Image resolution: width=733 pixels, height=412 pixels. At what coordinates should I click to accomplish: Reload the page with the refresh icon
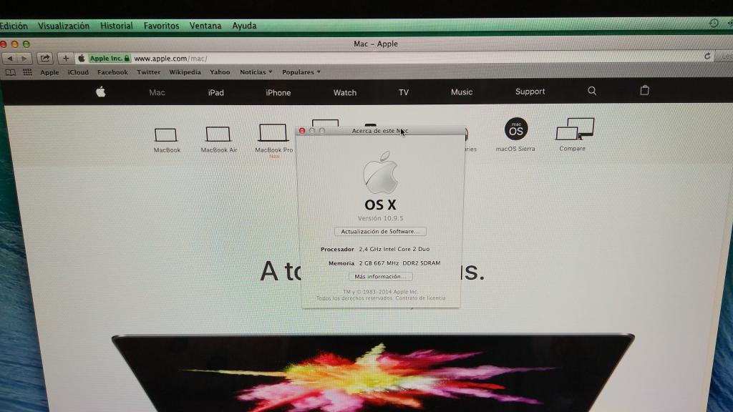[707, 56]
